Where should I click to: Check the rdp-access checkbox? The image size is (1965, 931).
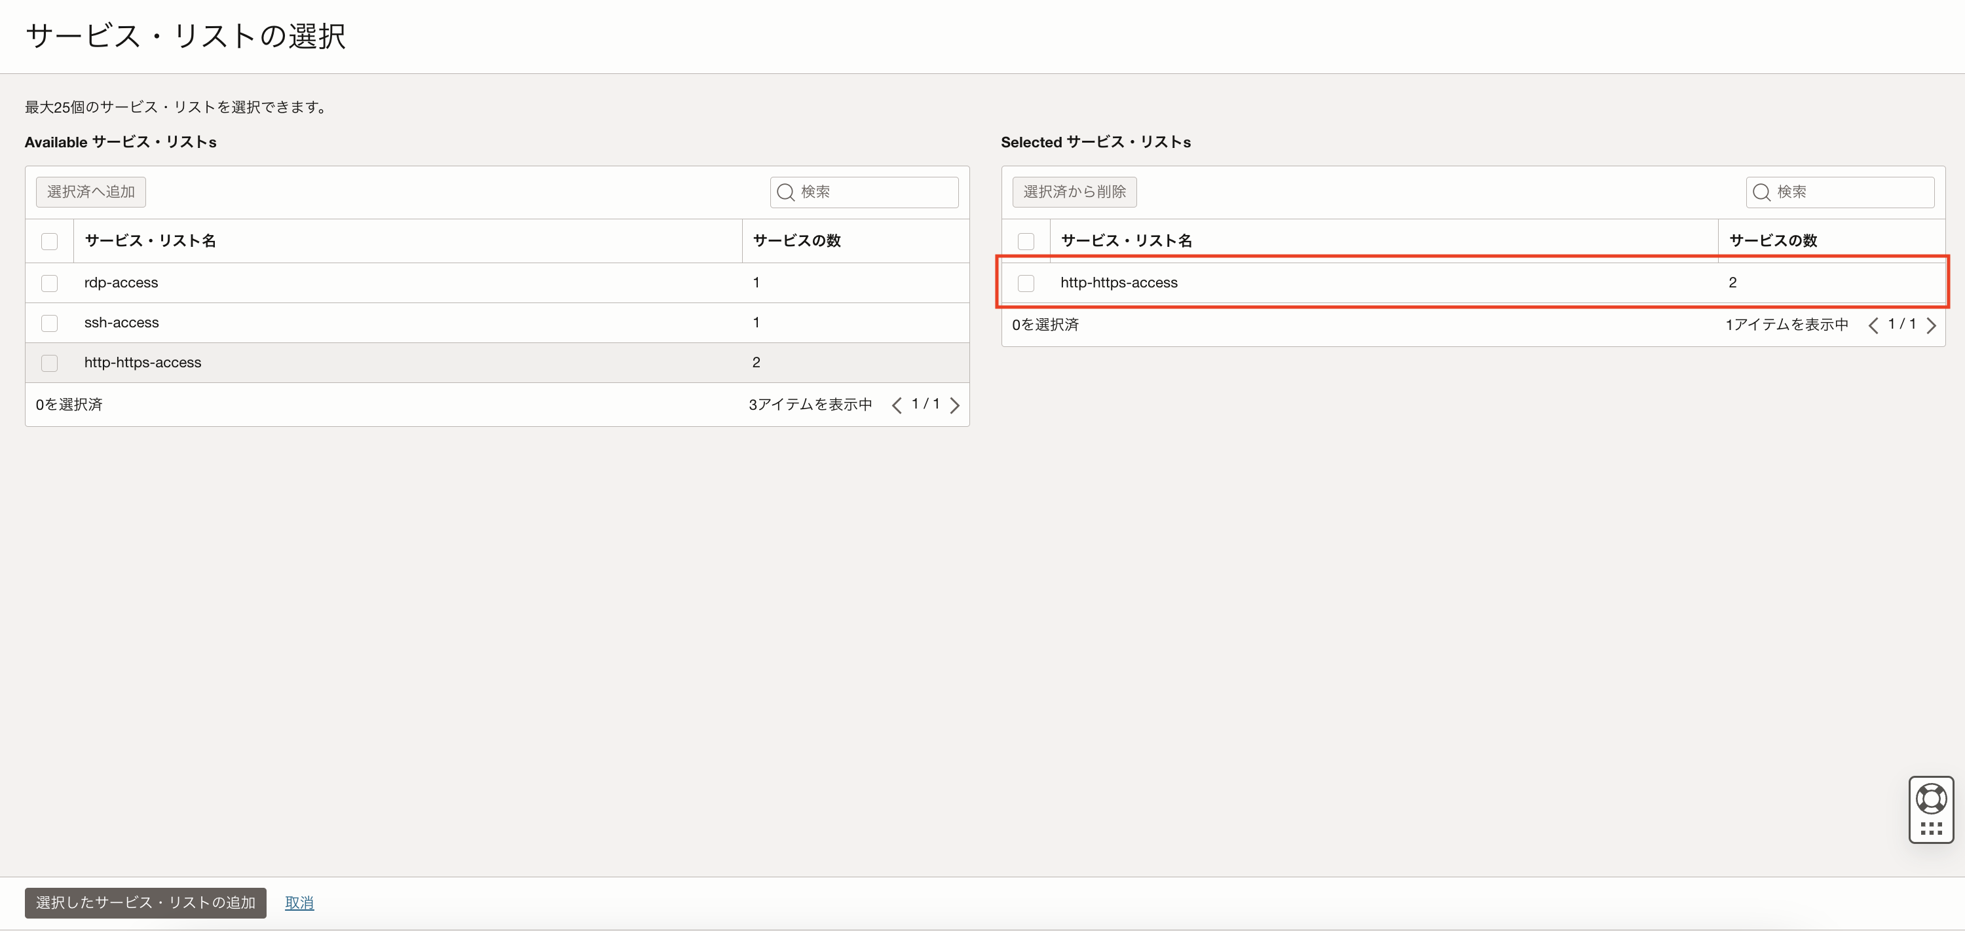[x=50, y=283]
